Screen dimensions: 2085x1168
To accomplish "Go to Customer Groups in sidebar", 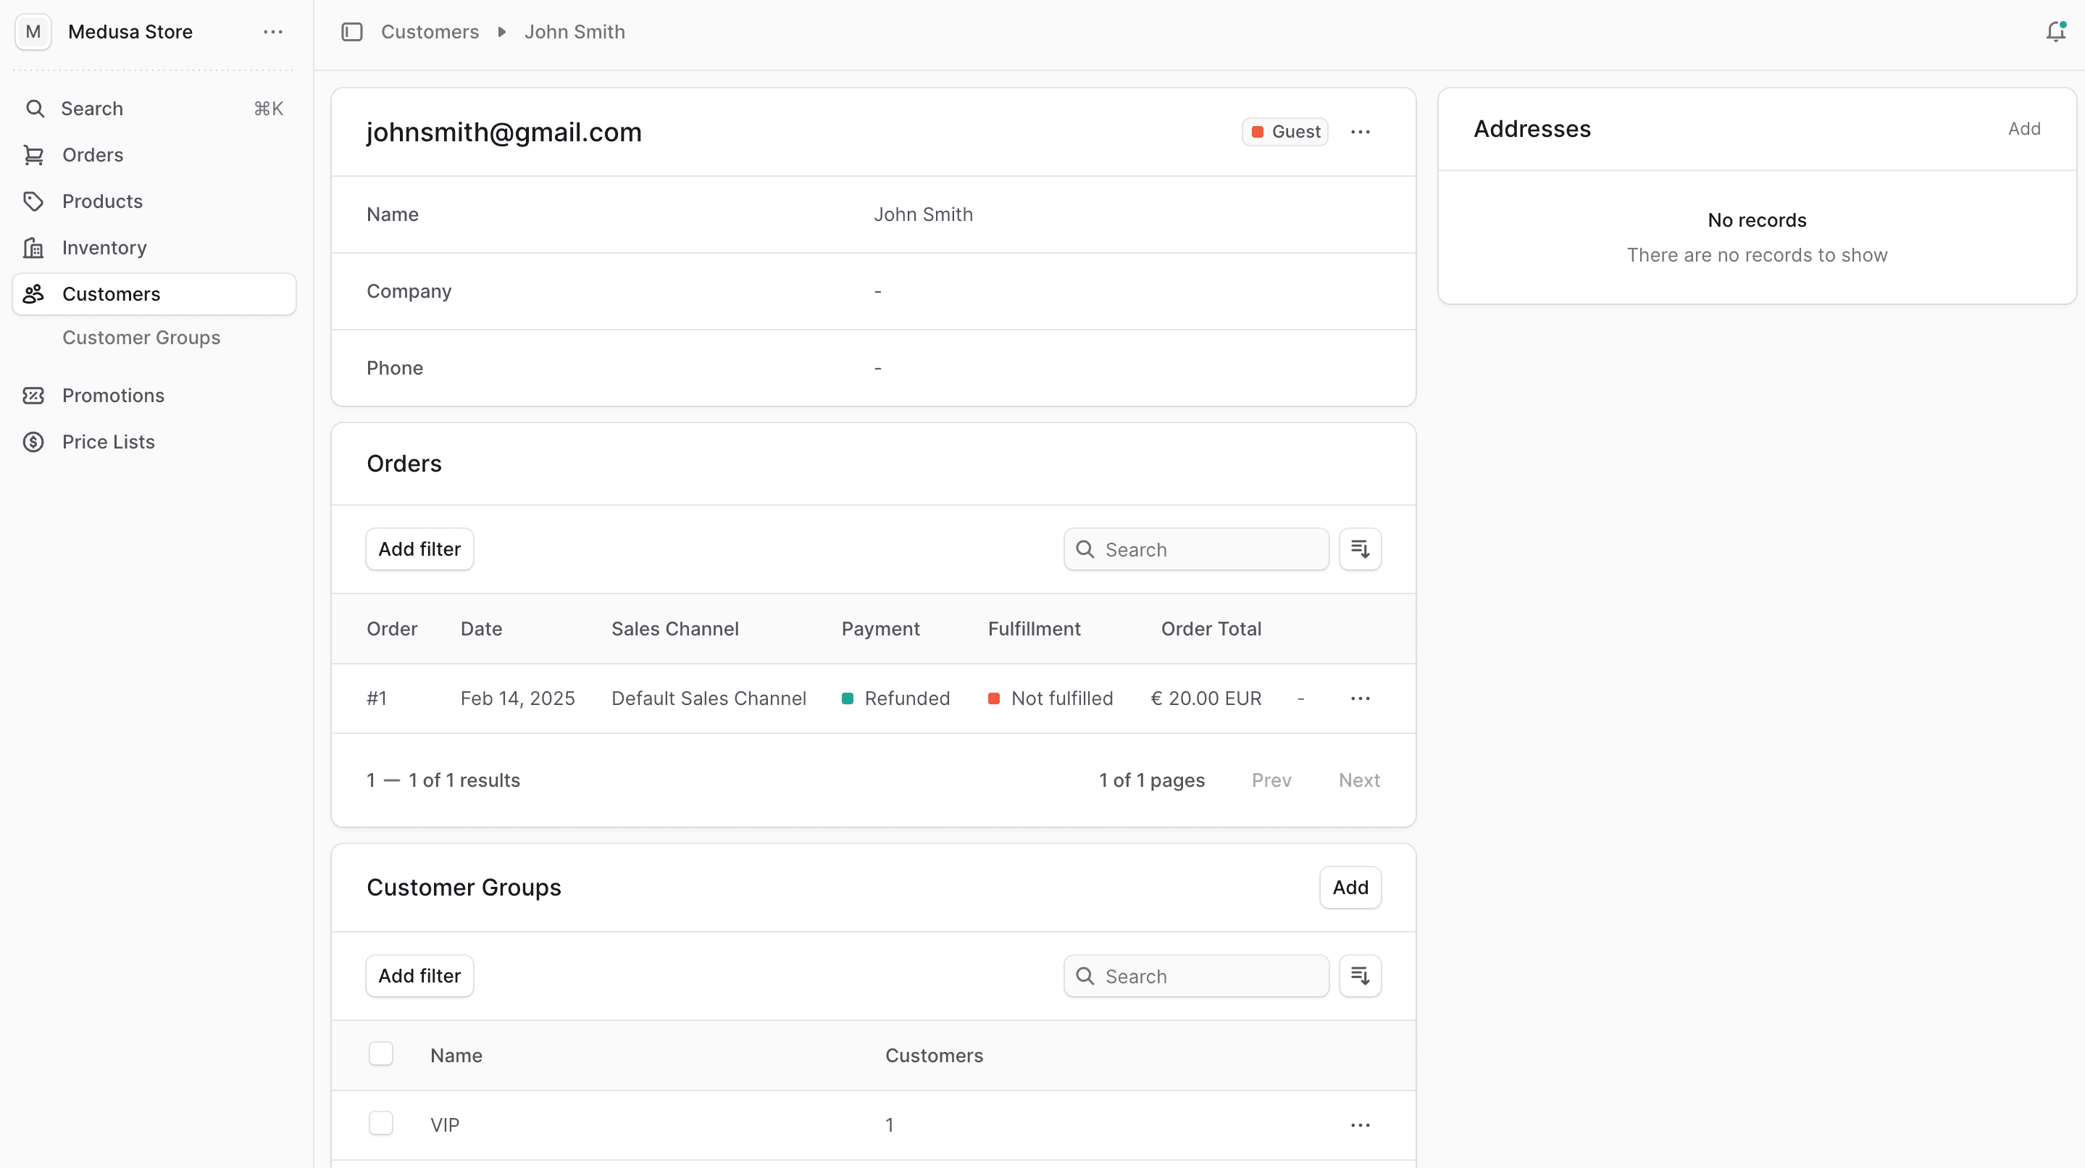I will pyautogui.click(x=141, y=338).
